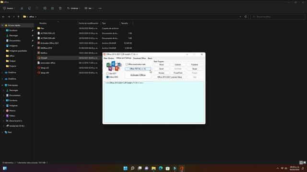Viewport: 307px width, 172px height.
Task: Open the Ver view dropdown
Action: [89, 8]
